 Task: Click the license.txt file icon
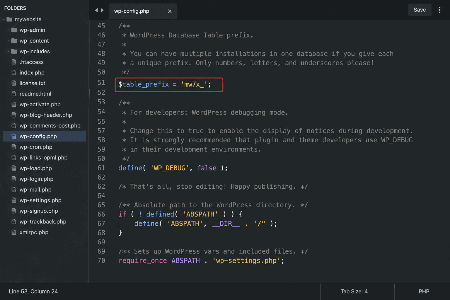click(x=14, y=83)
